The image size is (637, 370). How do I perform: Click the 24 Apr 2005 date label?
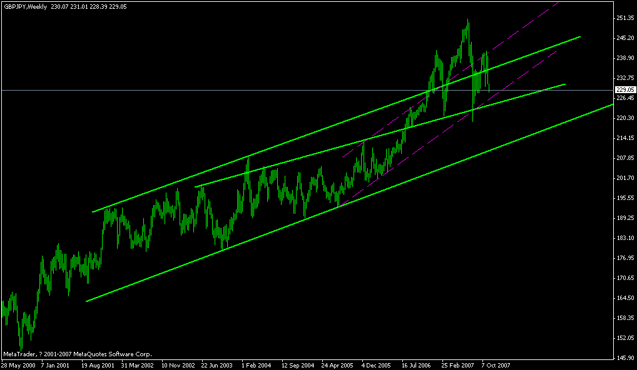tap(338, 365)
